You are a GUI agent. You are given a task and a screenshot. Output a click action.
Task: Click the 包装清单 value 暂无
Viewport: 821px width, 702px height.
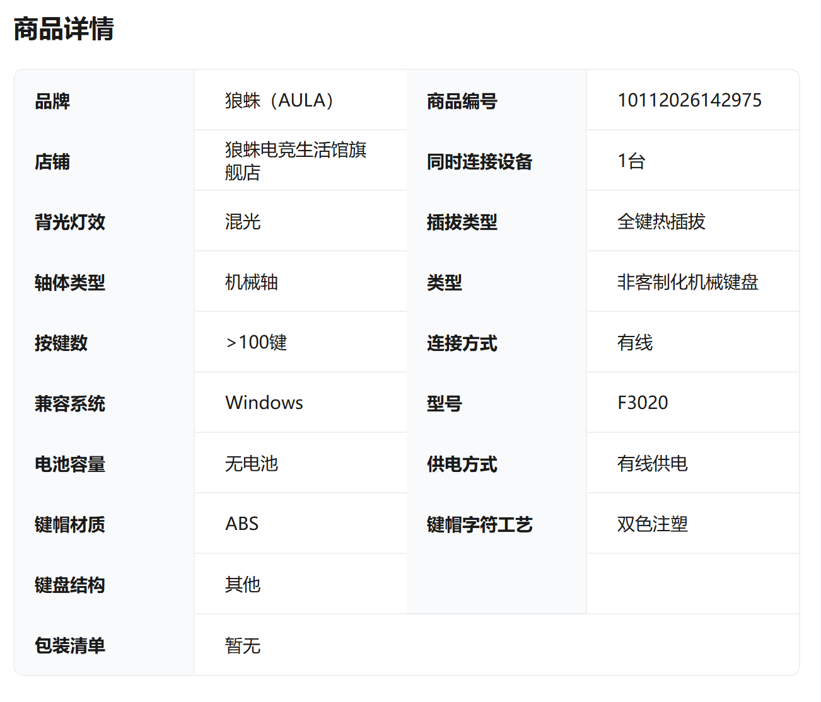tap(243, 645)
